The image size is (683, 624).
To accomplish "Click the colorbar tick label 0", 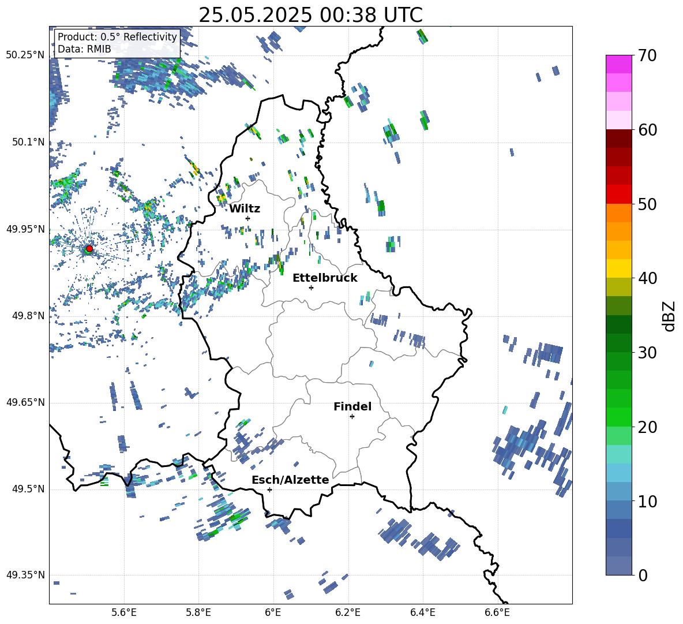I will tap(642, 575).
